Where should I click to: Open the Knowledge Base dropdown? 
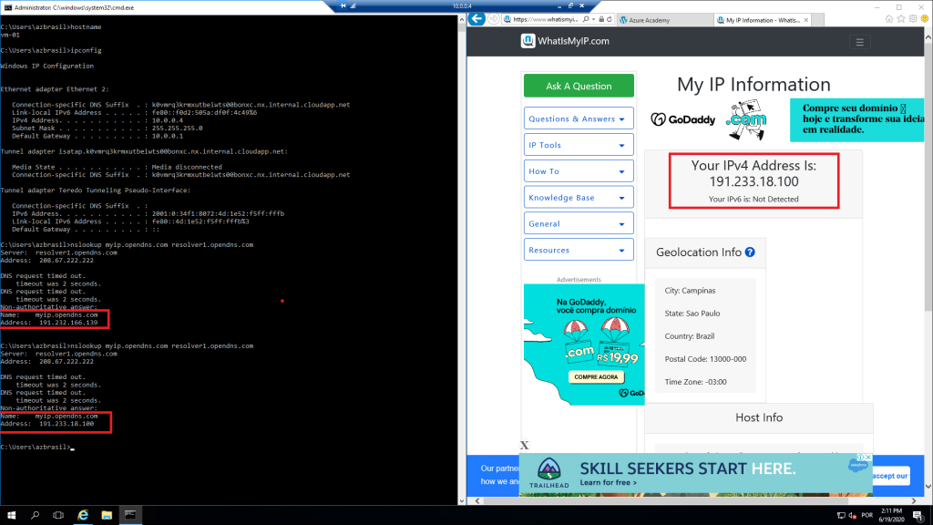[579, 198]
